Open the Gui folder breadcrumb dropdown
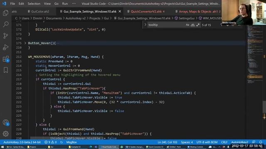This screenshot has height=149, width=266. [106, 18]
